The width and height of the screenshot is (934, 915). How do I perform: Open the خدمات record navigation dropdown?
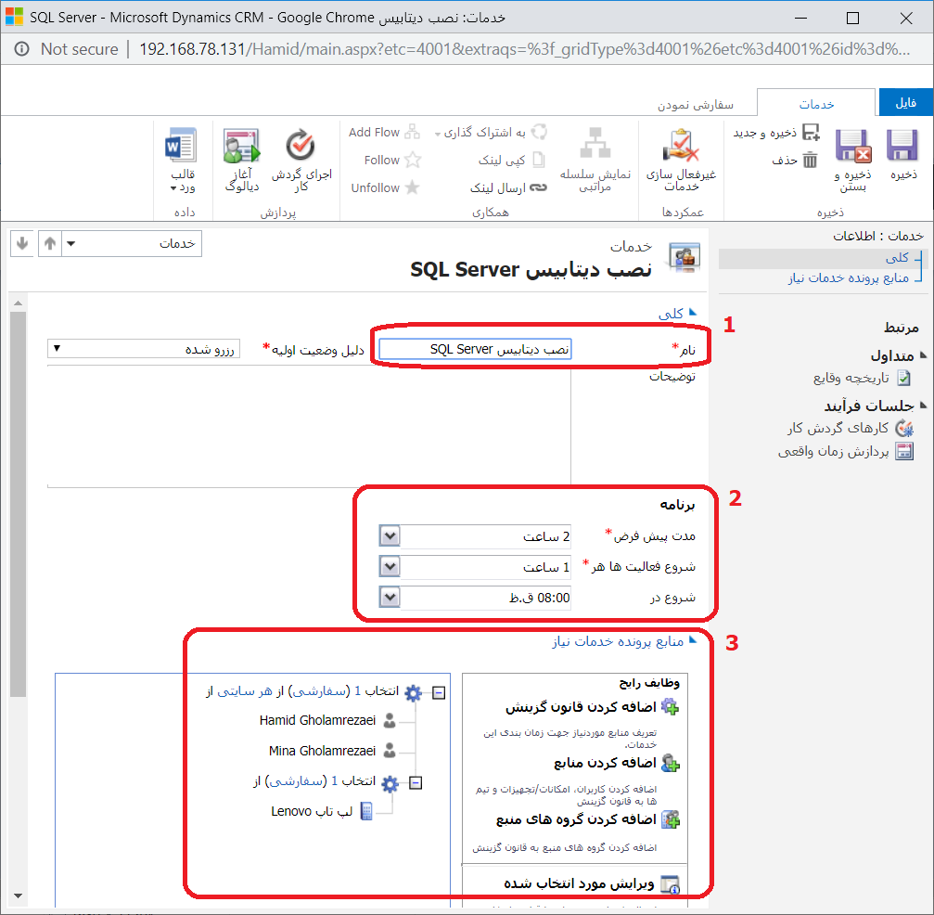[x=71, y=243]
